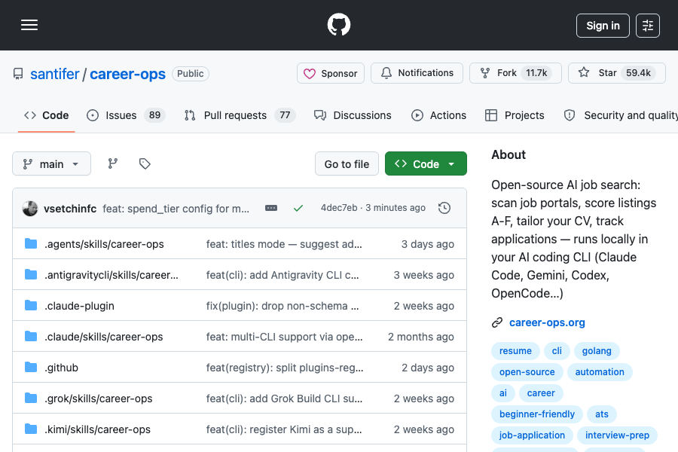Viewport: 678px width, 452px height.
Task: Select the interview-prep topic tag
Action: click(x=618, y=435)
